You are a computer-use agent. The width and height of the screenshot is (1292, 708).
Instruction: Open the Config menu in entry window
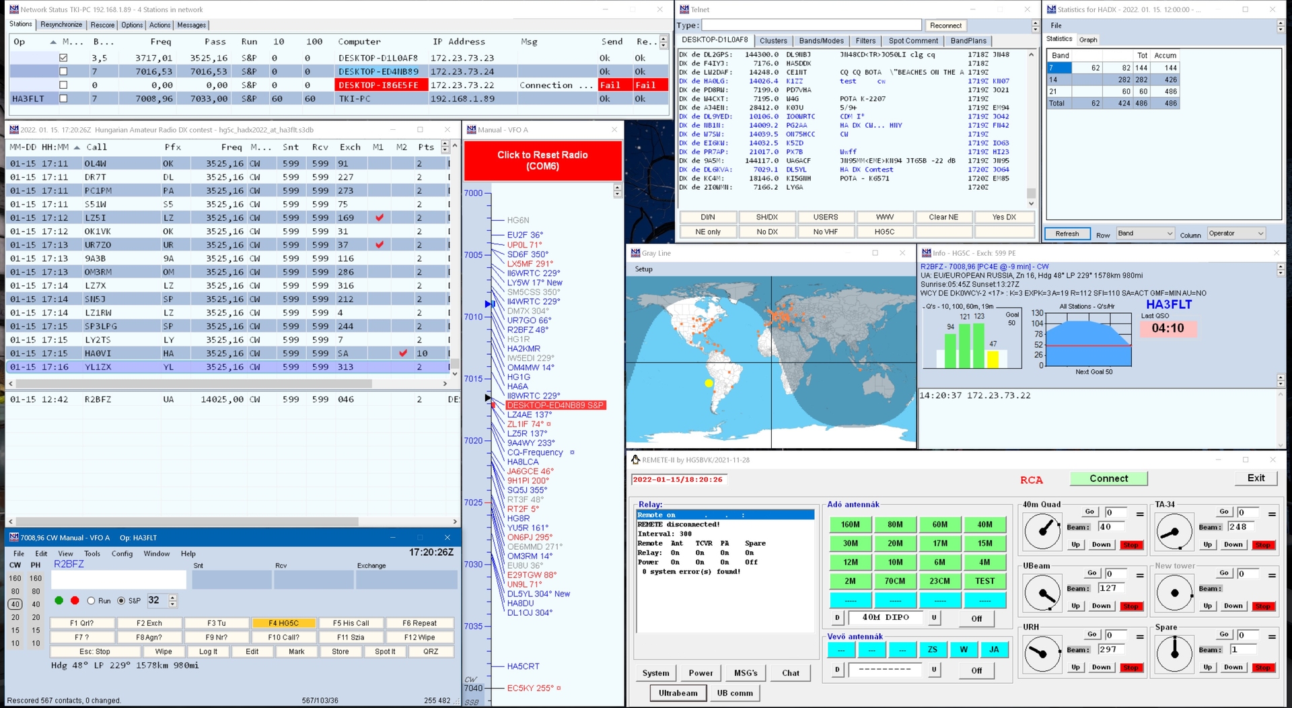122,553
